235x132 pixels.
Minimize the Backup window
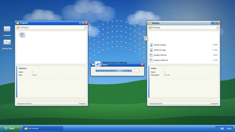(212, 23)
